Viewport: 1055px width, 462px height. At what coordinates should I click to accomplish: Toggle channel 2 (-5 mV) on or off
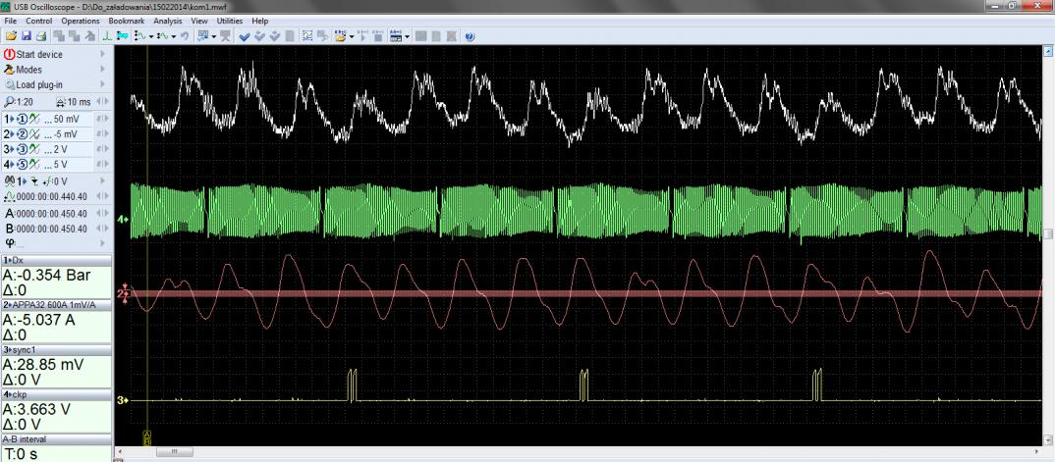coord(23,133)
